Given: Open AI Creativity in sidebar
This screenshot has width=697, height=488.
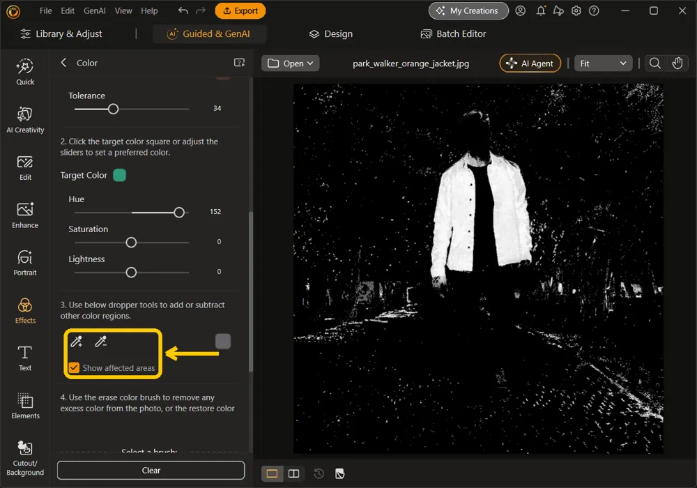Looking at the screenshot, I should pyautogui.click(x=25, y=120).
